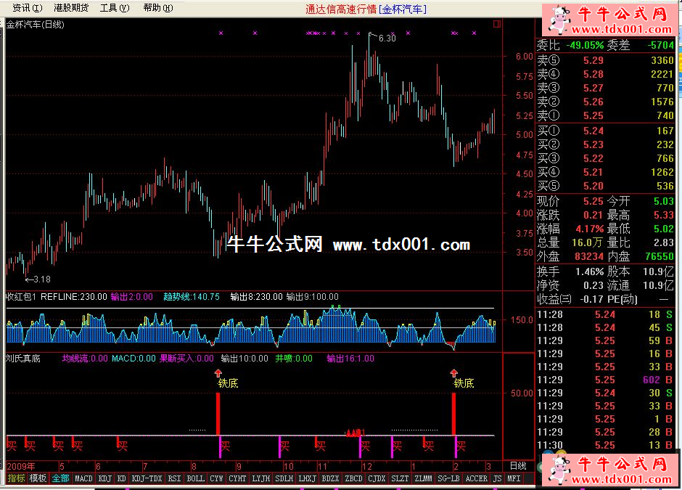Click the 总量 16.0万 value
The image size is (682, 490).
pyautogui.click(x=588, y=243)
